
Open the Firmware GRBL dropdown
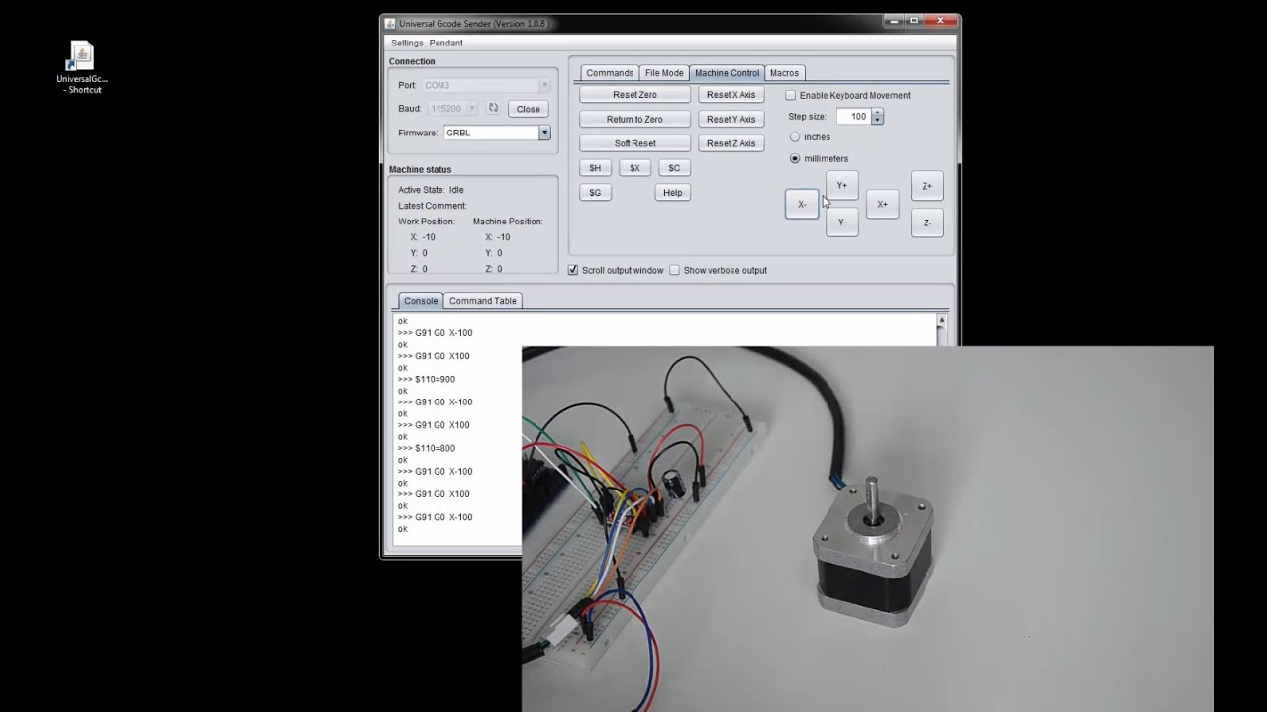[543, 133]
